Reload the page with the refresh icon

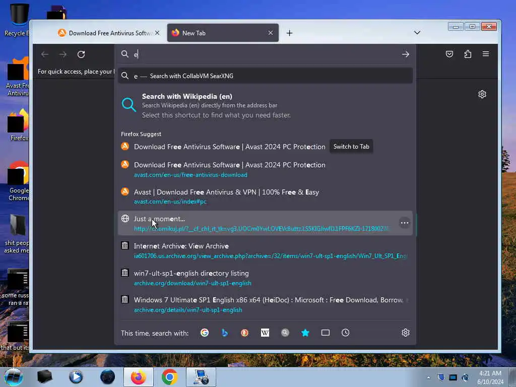click(x=81, y=54)
